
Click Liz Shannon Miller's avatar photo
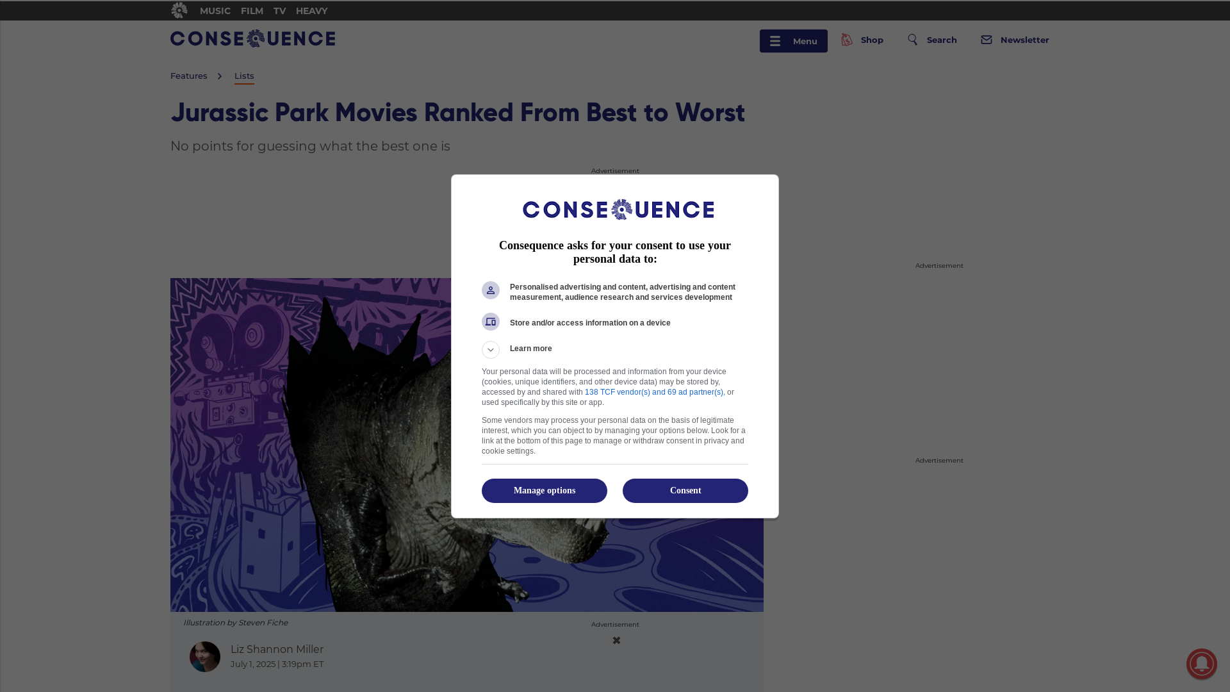point(205,657)
